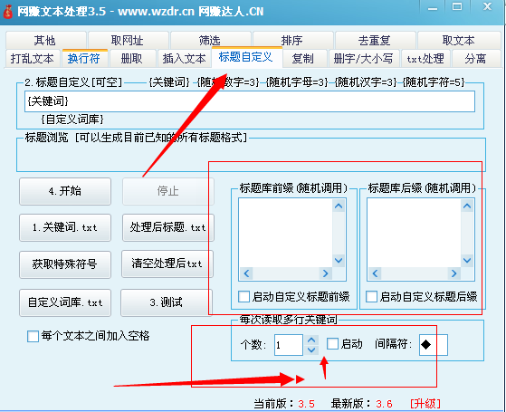Click the 3.测试 button
The width and height of the screenshot is (506, 412).
point(167,302)
